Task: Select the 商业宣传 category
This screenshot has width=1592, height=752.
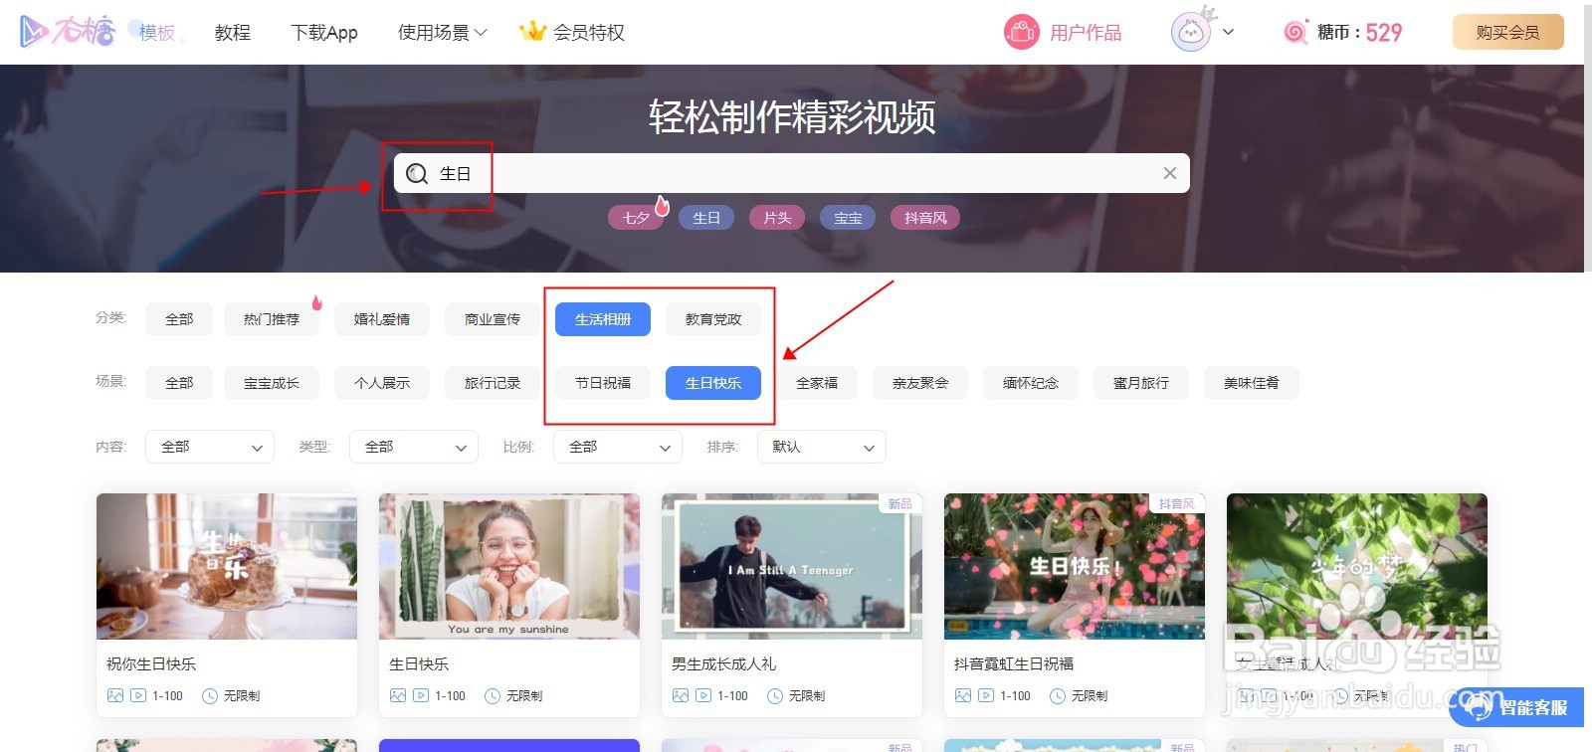Action: coord(493,319)
